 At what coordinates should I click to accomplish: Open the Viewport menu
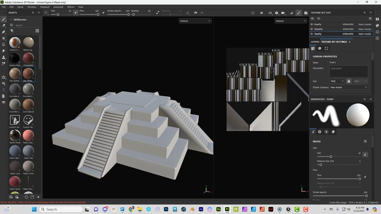[45, 7]
